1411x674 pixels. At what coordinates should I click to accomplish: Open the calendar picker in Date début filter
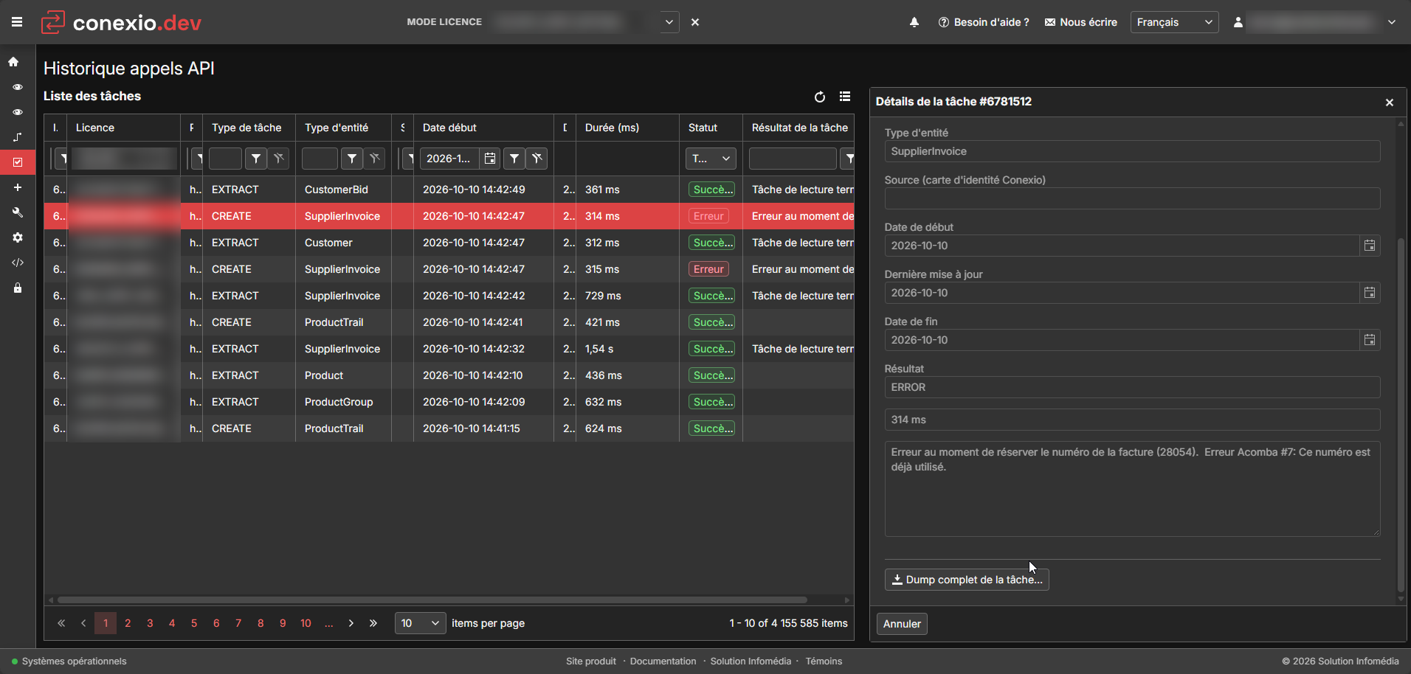pos(490,159)
